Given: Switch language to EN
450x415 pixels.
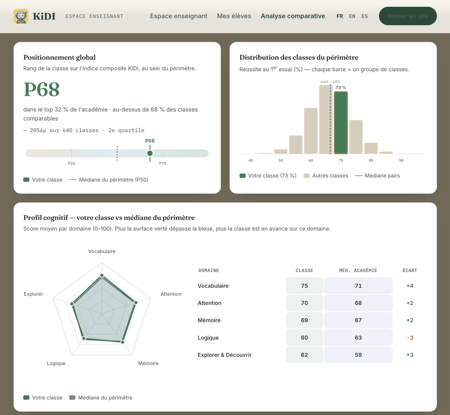Looking at the screenshot, I should point(352,16).
